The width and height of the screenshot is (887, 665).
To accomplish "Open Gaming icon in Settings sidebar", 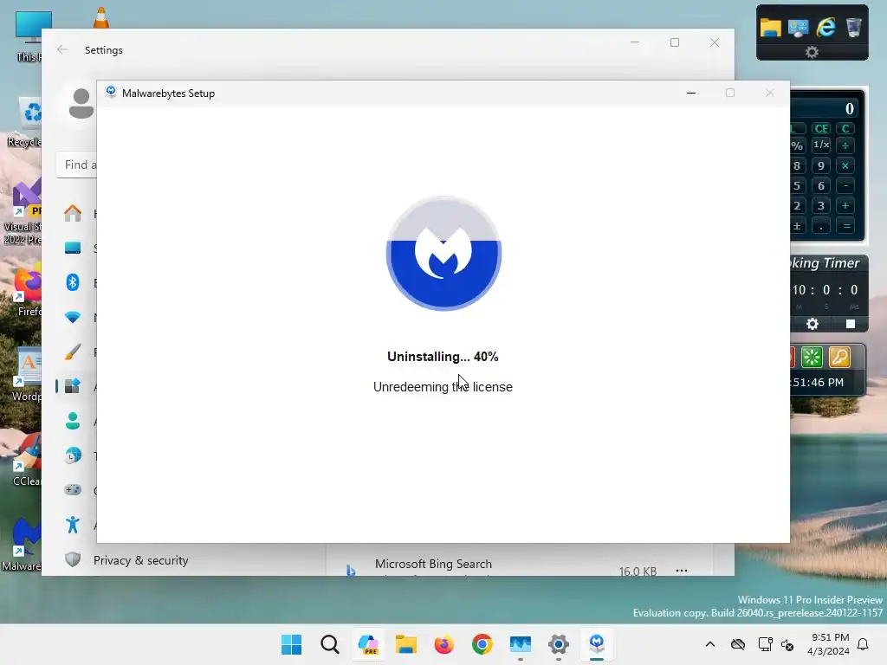I will tap(73, 490).
